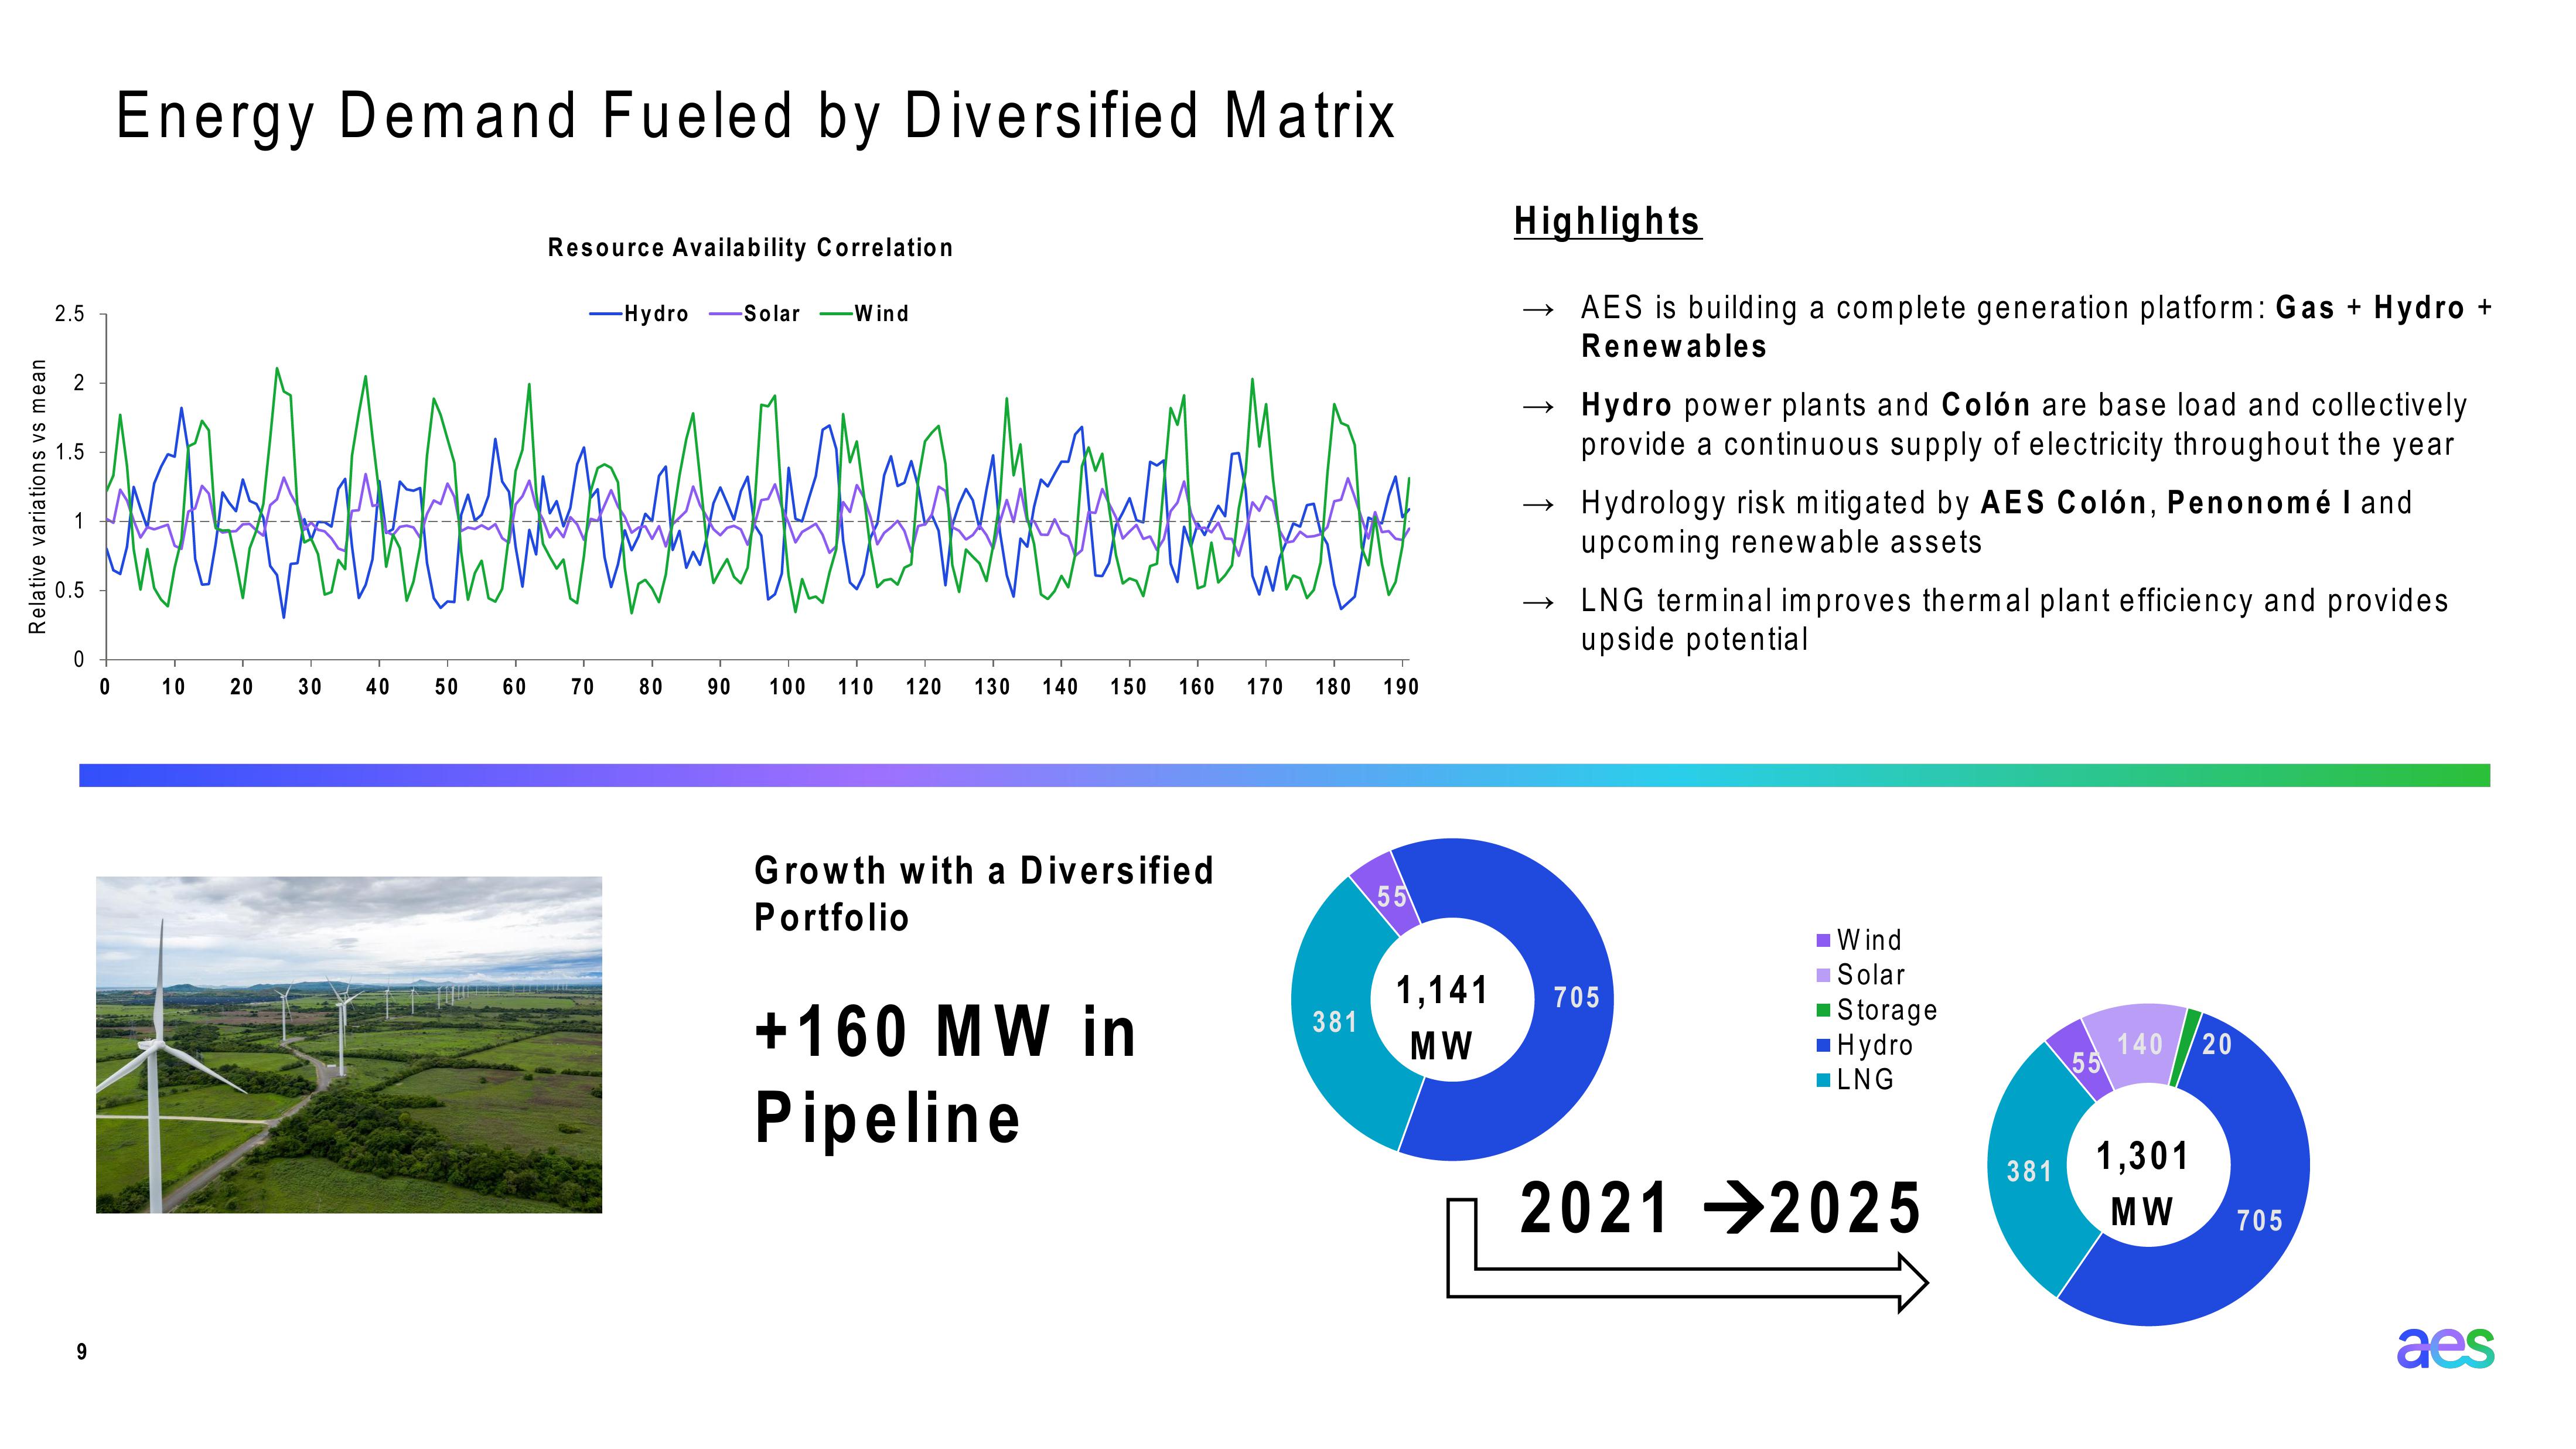Image resolution: width=2576 pixels, height=1449 pixels.
Task: Click the 'Resource Availability Correlation' chart title
Action: click(x=750, y=248)
